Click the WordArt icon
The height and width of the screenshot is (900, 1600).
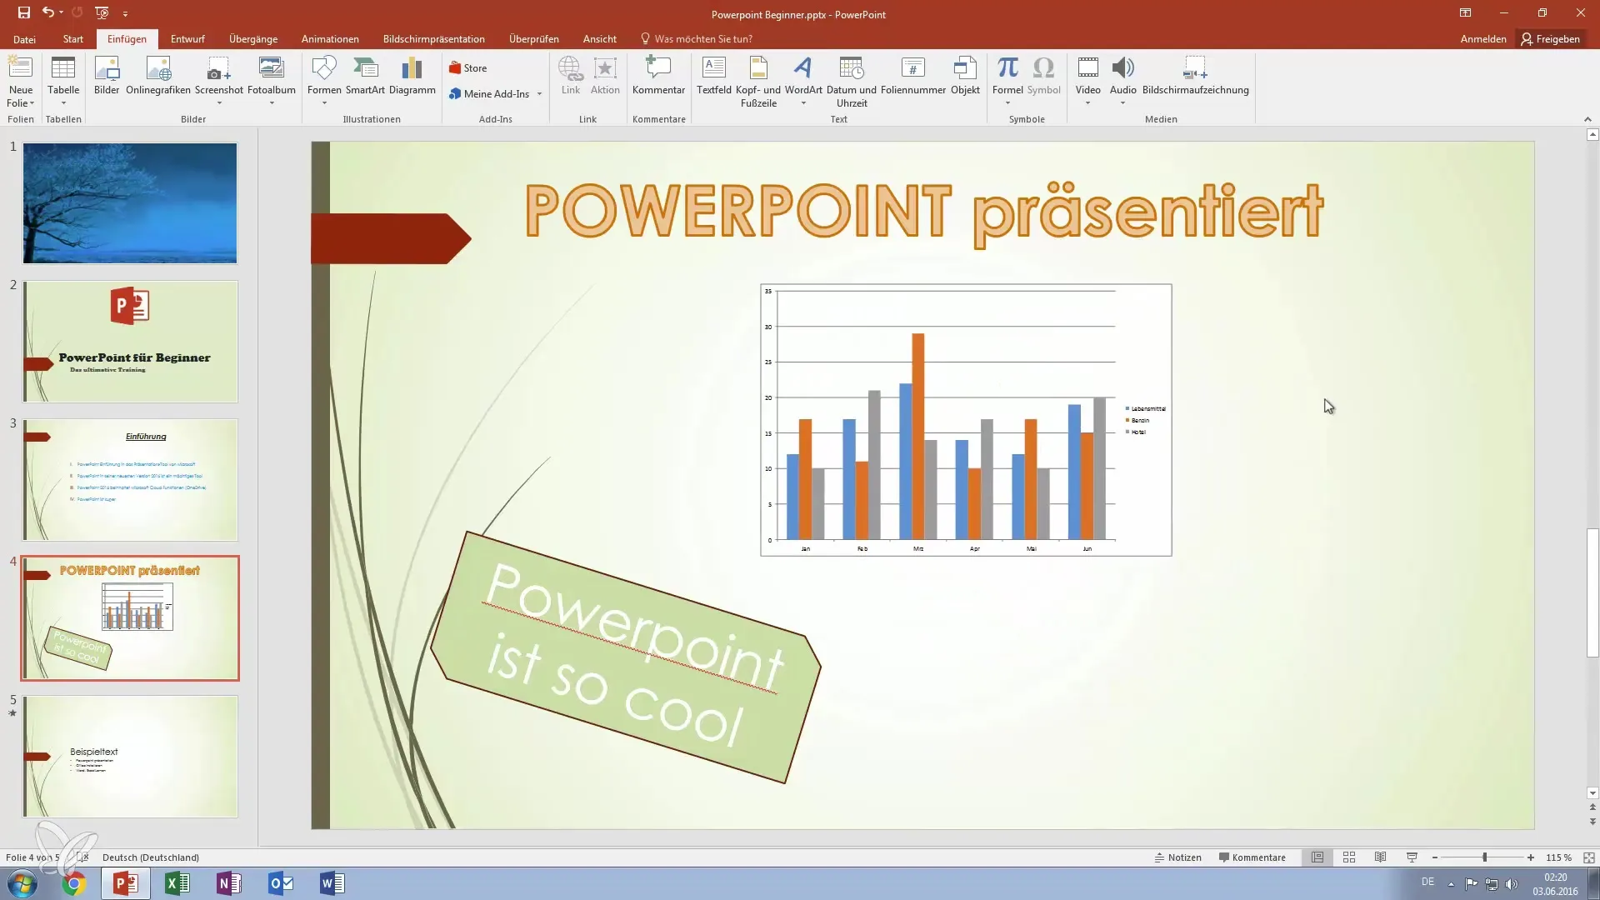[x=802, y=68]
